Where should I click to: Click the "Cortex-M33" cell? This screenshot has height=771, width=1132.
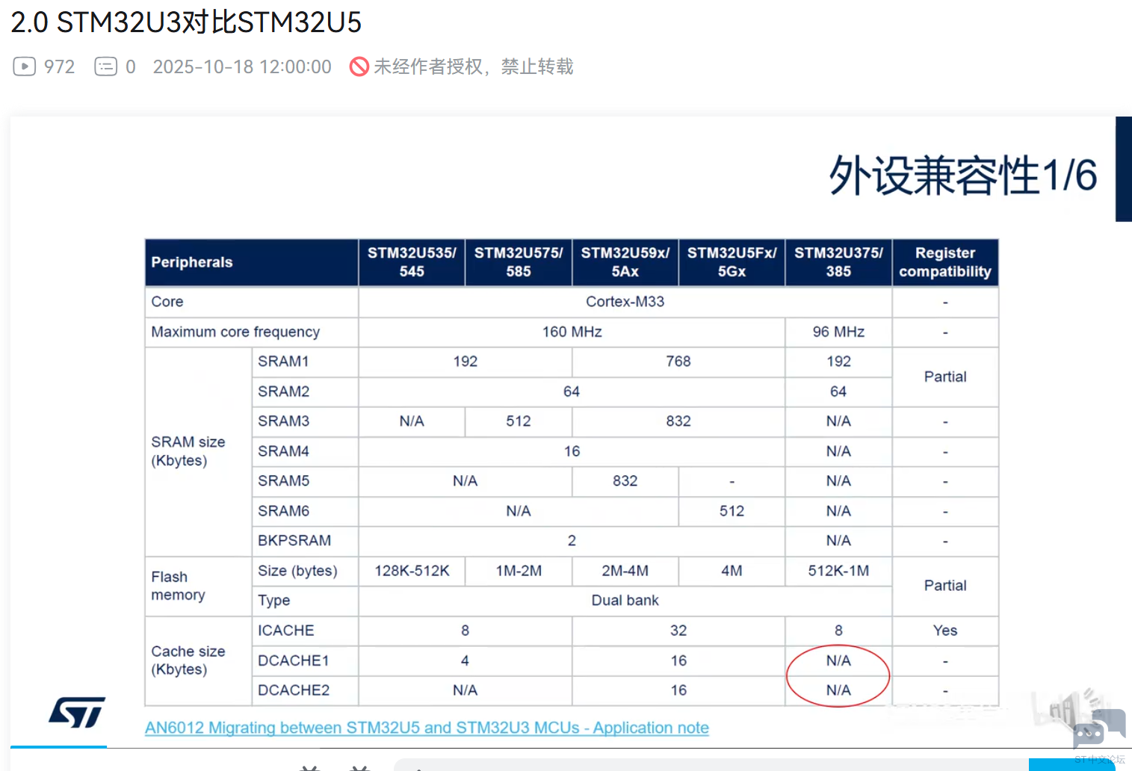[x=625, y=302]
